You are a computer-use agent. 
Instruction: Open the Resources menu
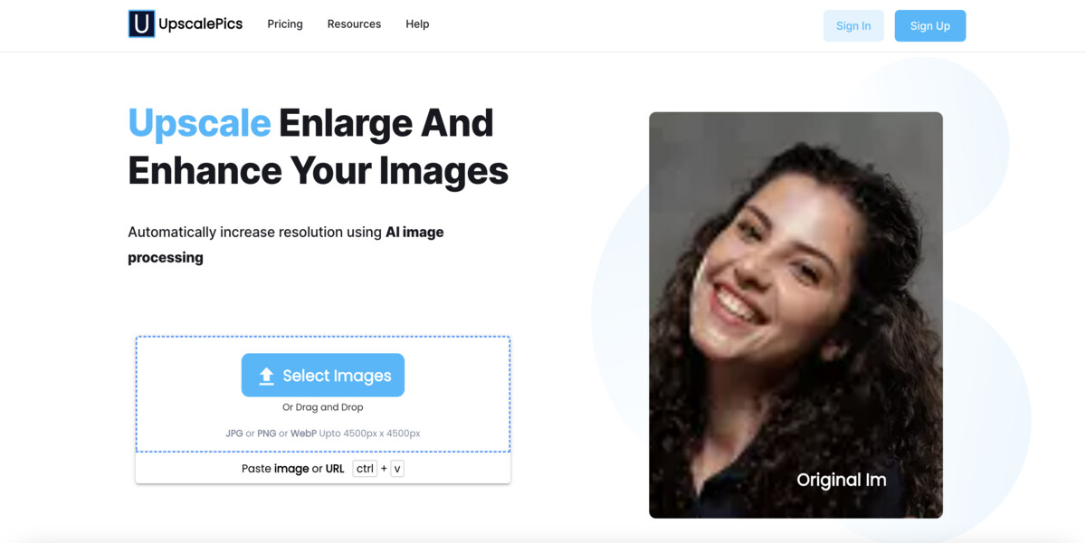(354, 24)
